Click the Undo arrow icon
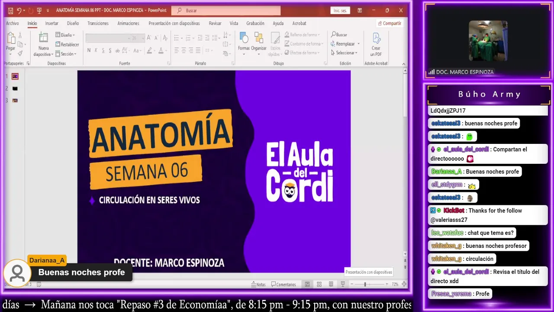Image resolution: width=554 pixels, height=312 pixels. coord(19,11)
